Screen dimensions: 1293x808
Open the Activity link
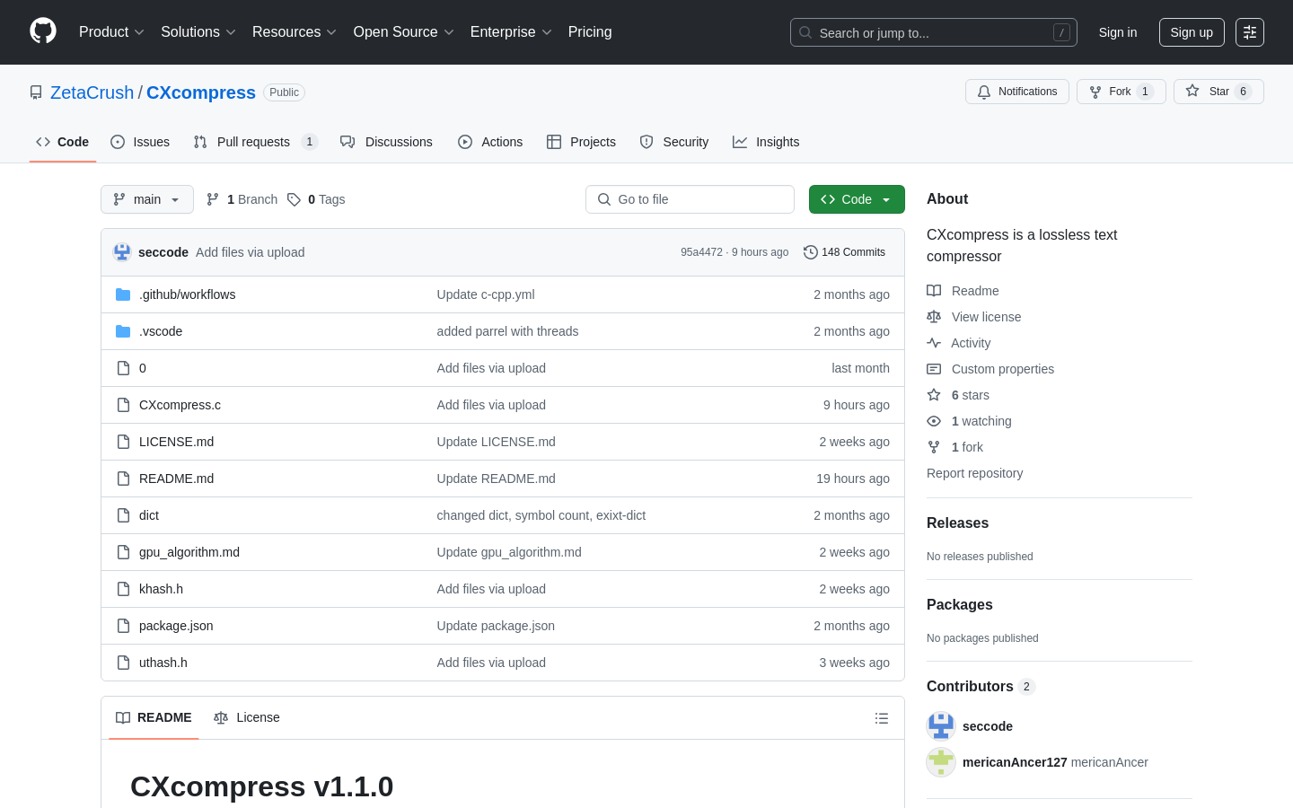959,343
